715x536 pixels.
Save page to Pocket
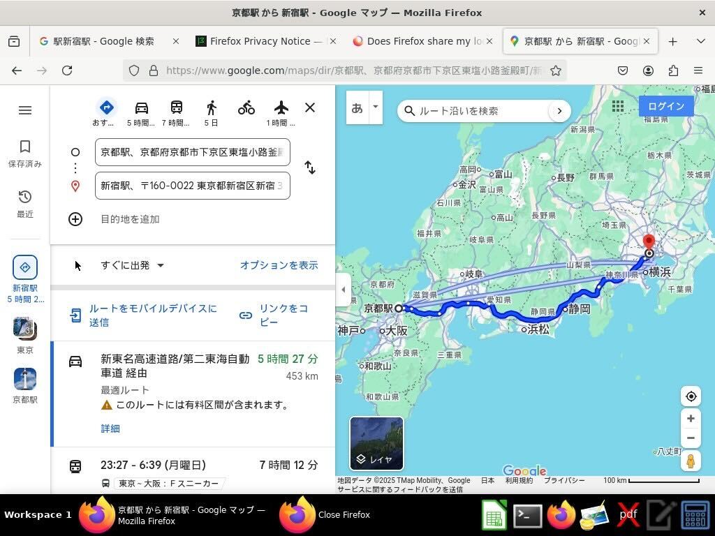(x=622, y=70)
